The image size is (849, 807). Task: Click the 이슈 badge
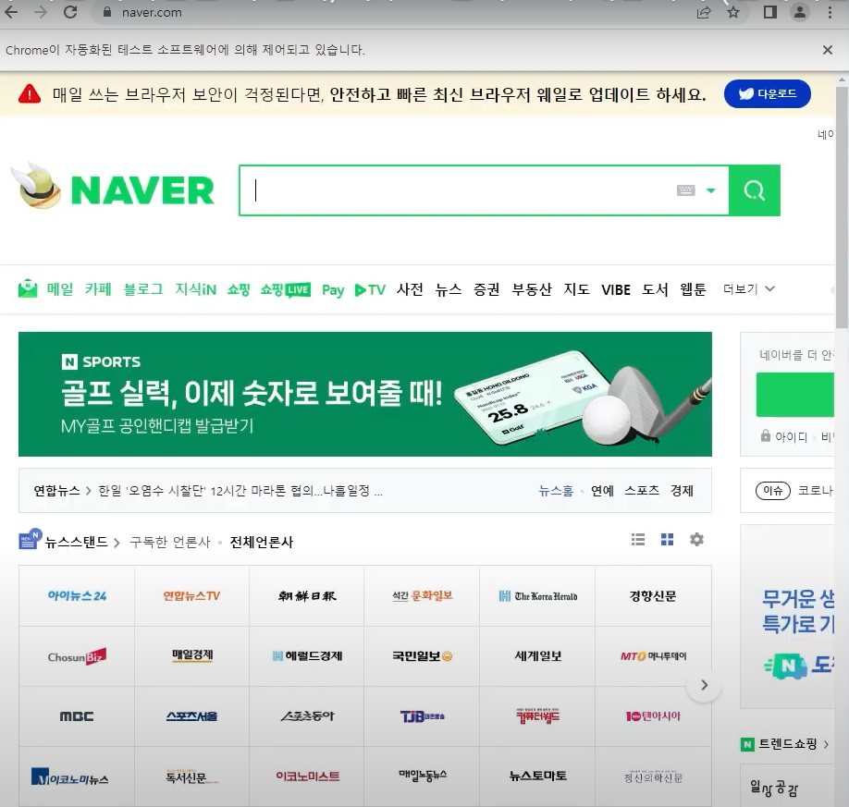click(x=773, y=490)
